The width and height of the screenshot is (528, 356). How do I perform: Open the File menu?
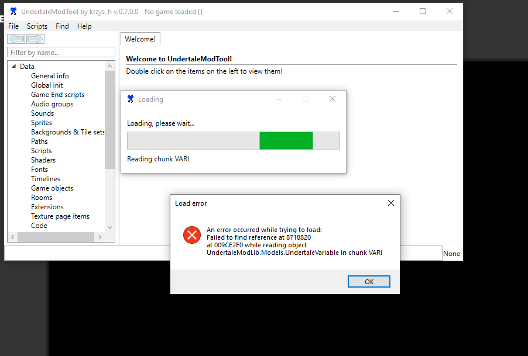13,26
